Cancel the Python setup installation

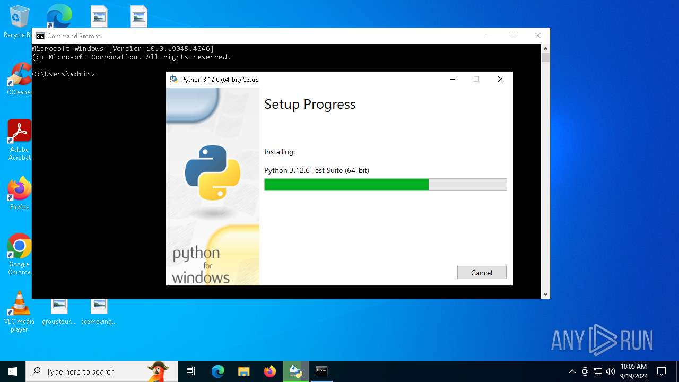pos(482,272)
